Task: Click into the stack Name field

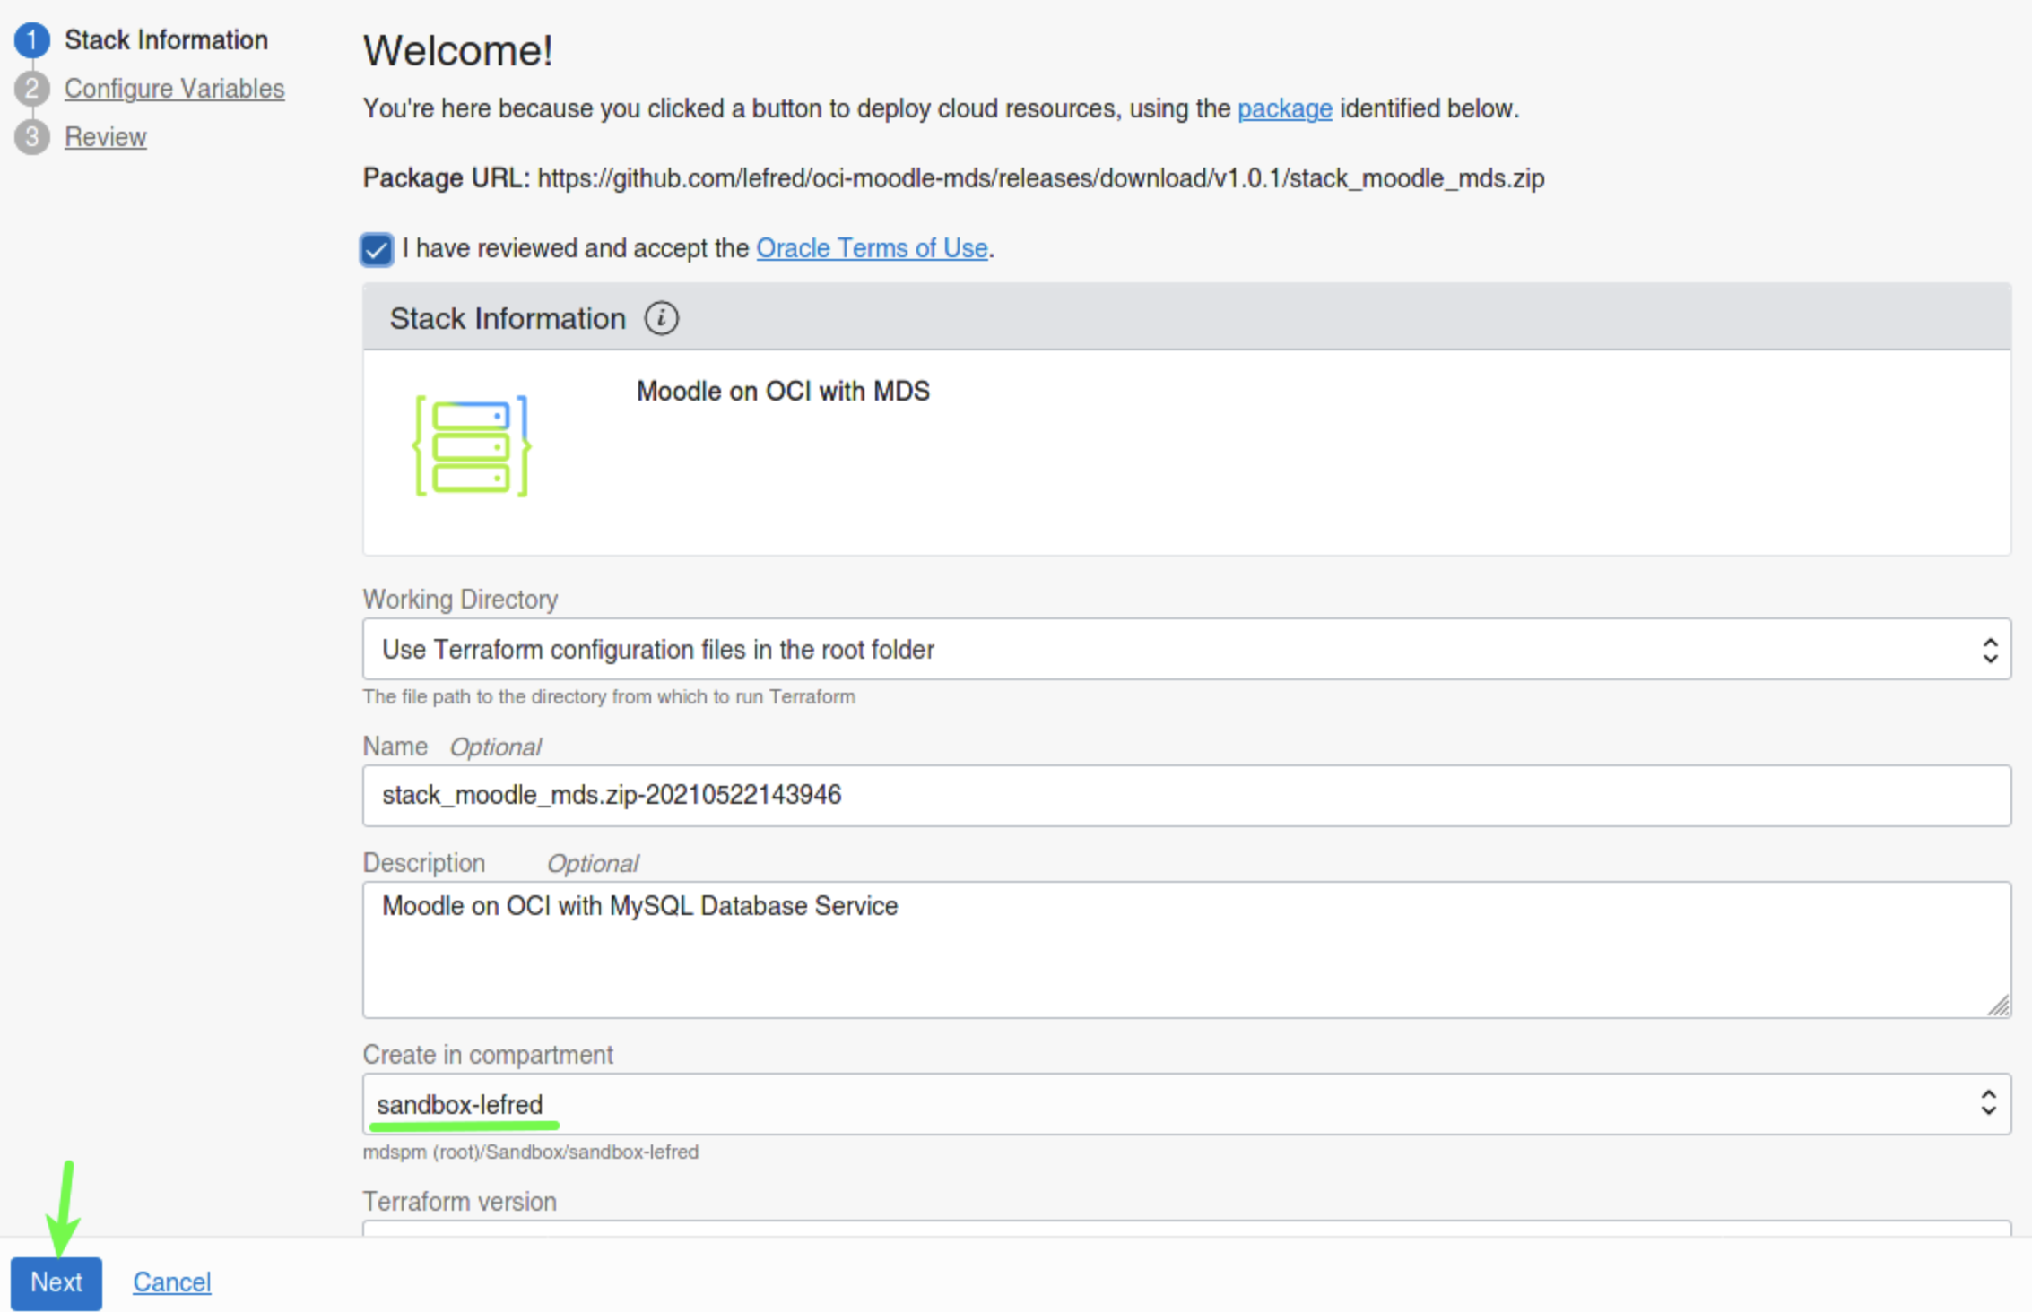Action: coord(1185,796)
